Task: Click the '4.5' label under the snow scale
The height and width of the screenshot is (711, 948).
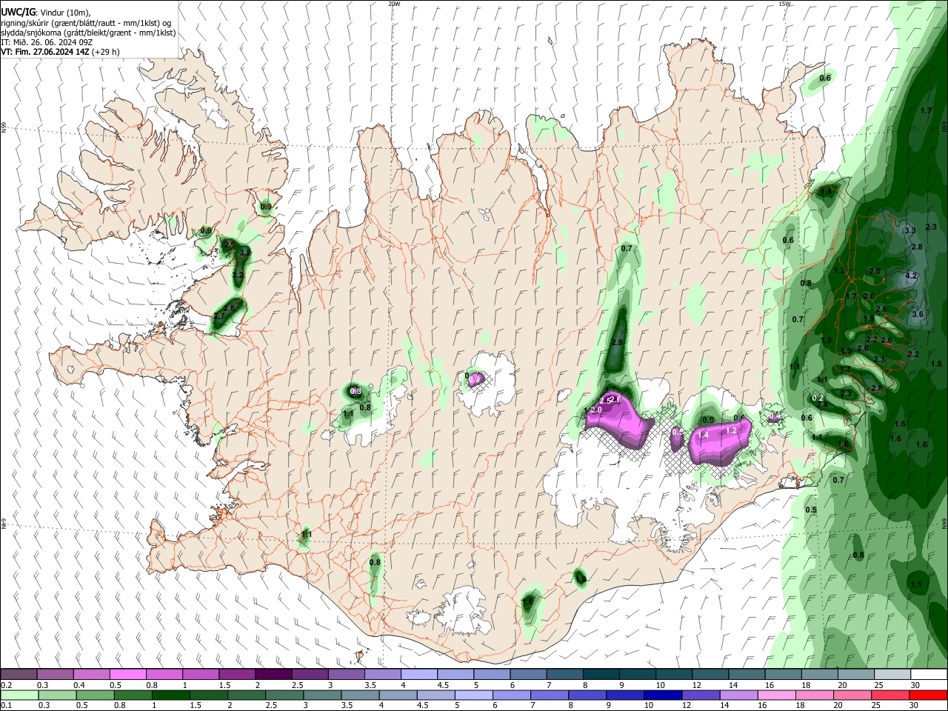Action: point(443,685)
